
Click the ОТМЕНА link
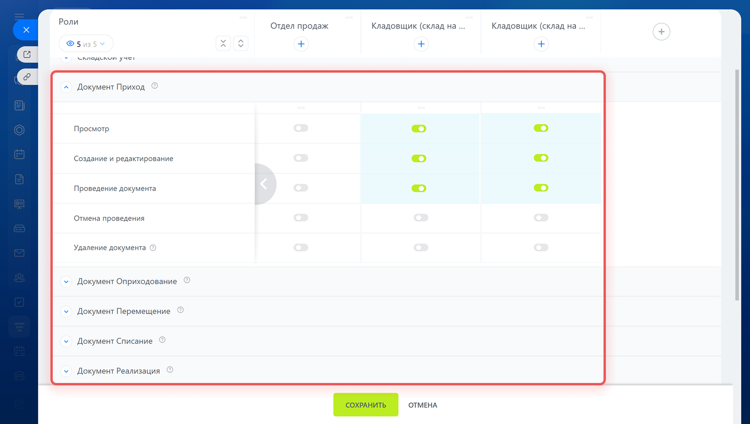(423, 405)
